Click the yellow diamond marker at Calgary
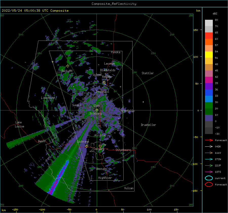The height and width of the screenshot is (213, 228). point(100,146)
